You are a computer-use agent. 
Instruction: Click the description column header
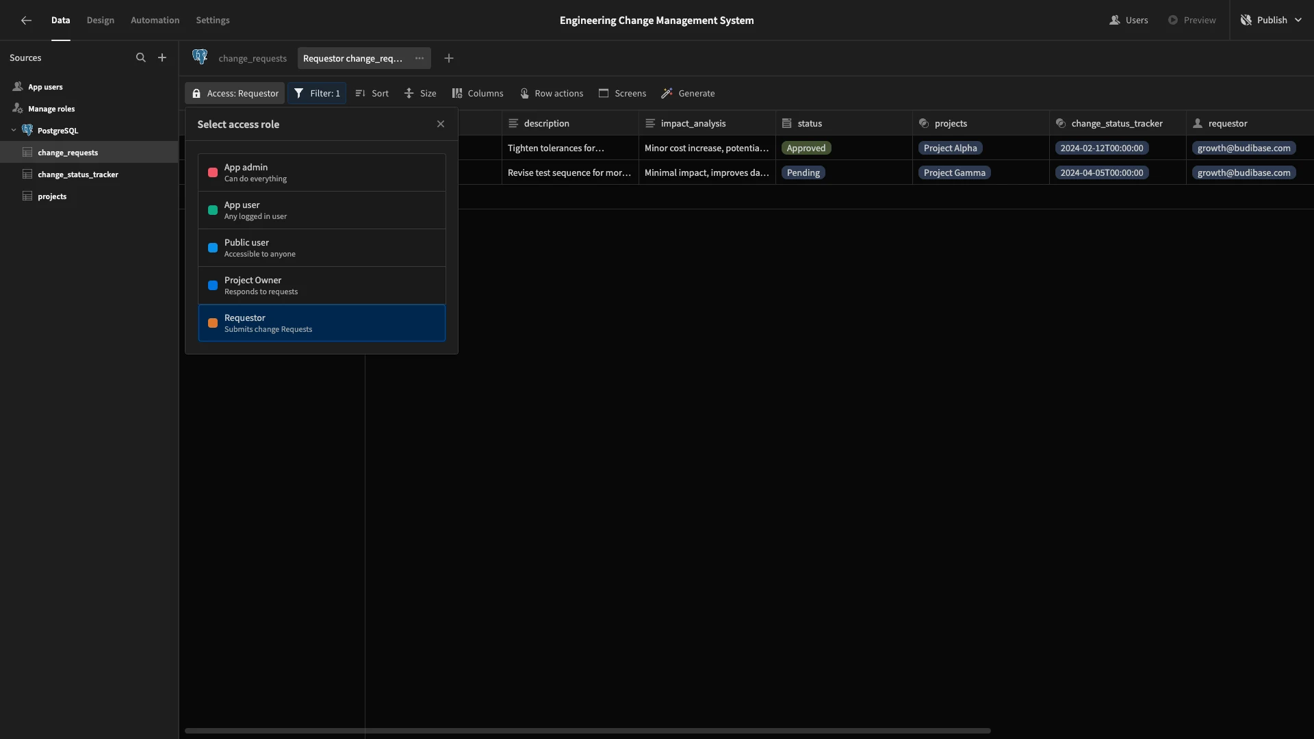pos(570,123)
